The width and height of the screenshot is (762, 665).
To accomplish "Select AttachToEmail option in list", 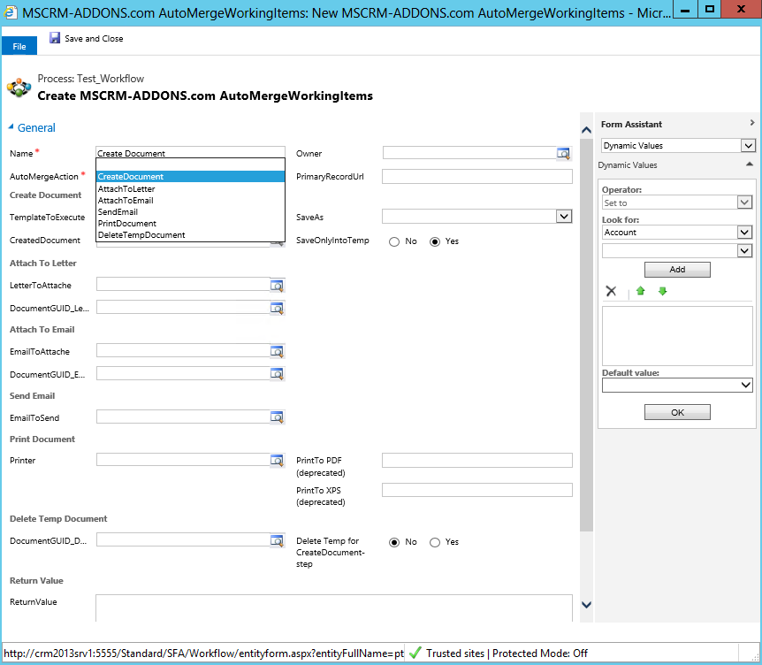I will [191, 200].
